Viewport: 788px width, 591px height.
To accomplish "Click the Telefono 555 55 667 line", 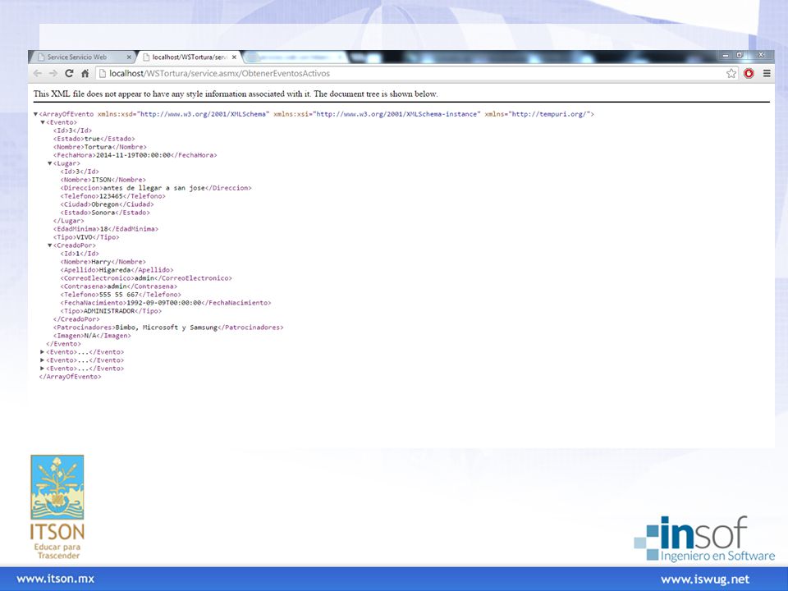I will pos(121,295).
